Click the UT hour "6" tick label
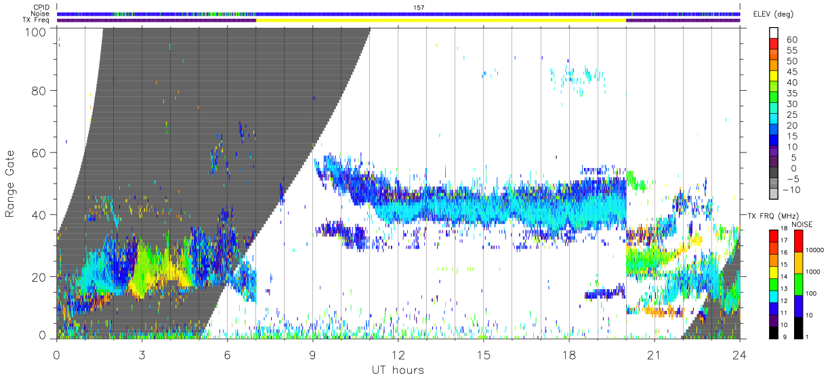 point(227,355)
